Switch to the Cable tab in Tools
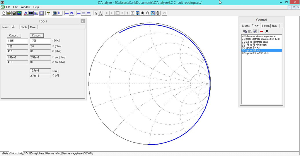This screenshot has width=300, height=156. tap(24, 27)
